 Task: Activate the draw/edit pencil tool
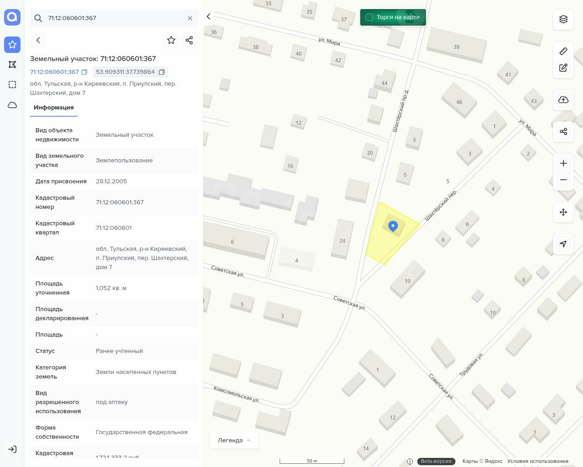563,67
